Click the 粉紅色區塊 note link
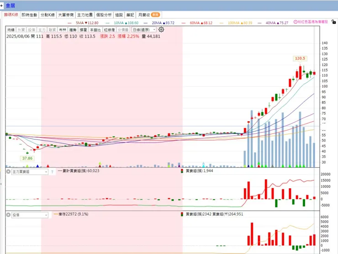 click(x=313, y=22)
